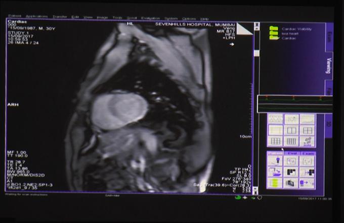
Task: Click the image scrollbar thumb
Action: tap(256, 53)
